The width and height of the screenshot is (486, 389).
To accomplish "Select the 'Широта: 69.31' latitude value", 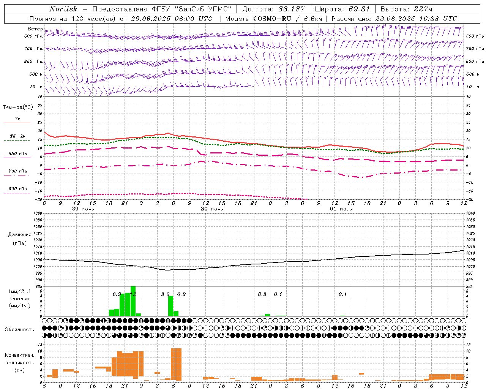I will point(342,9).
